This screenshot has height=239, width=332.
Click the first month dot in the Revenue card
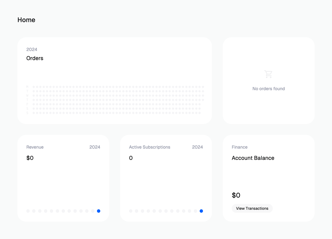coord(28,211)
